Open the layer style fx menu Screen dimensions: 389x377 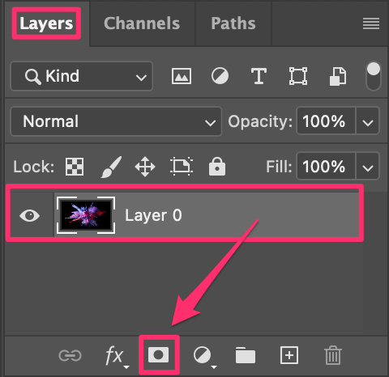(117, 356)
